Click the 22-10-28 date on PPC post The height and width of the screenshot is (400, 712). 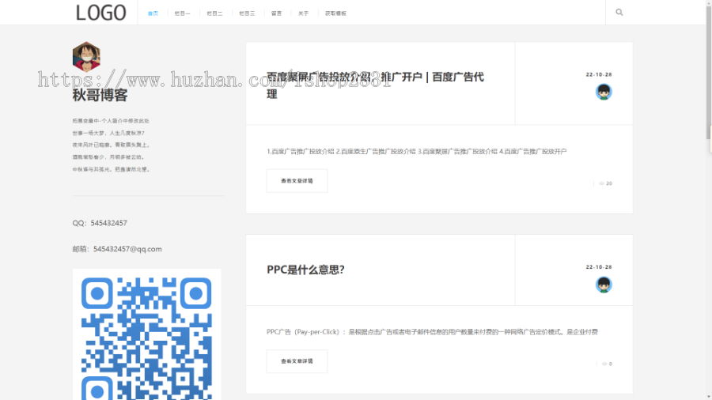(599, 267)
